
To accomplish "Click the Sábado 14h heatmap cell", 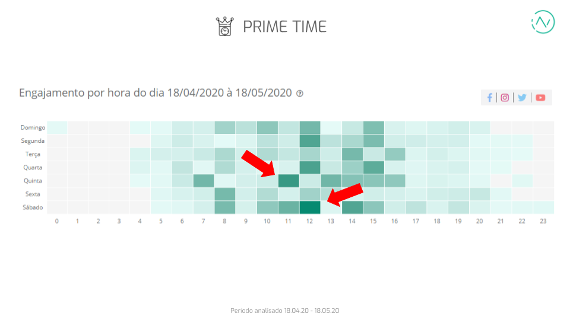I will [x=352, y=207].
